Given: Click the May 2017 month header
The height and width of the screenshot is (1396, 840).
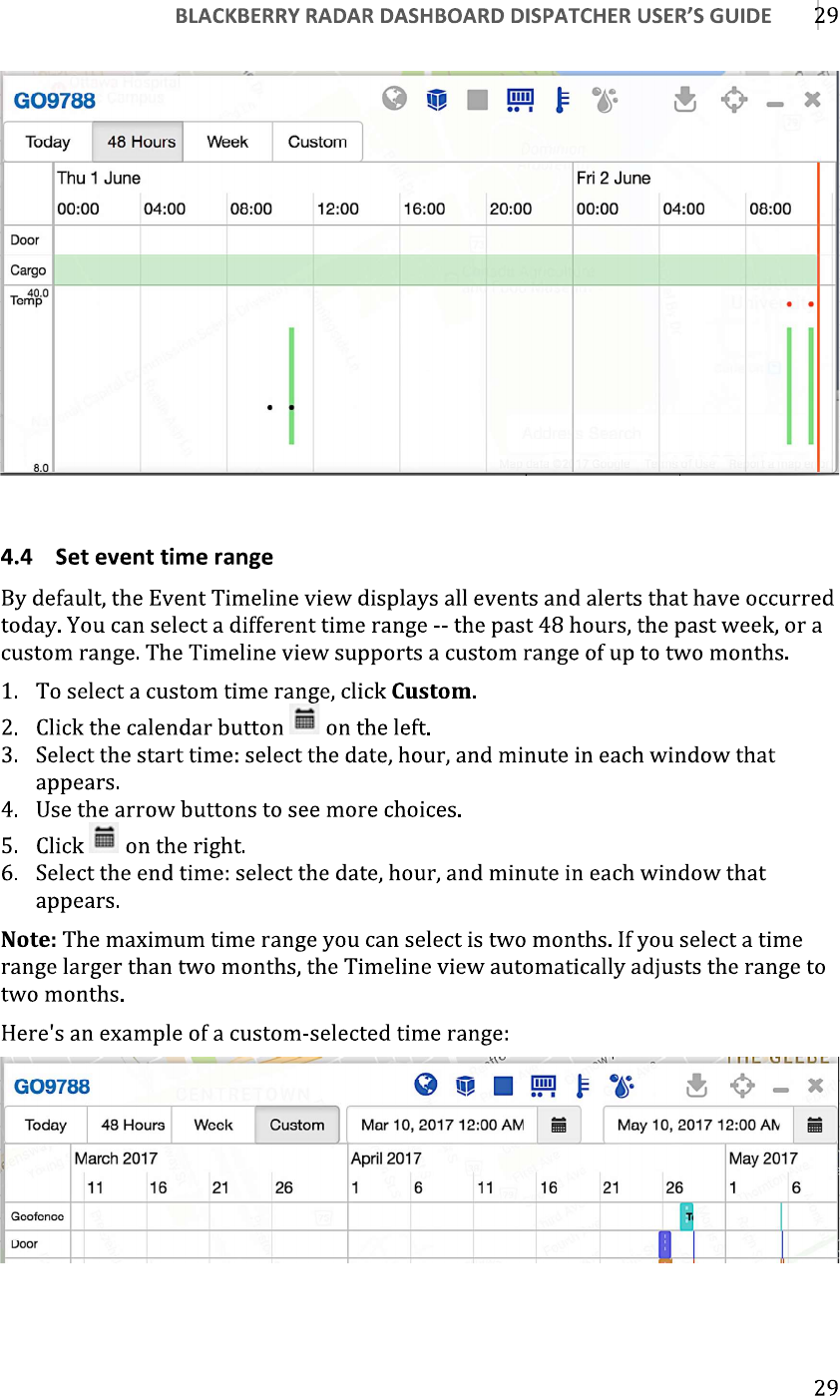Looking at the screenshot, I should 763,1159.
